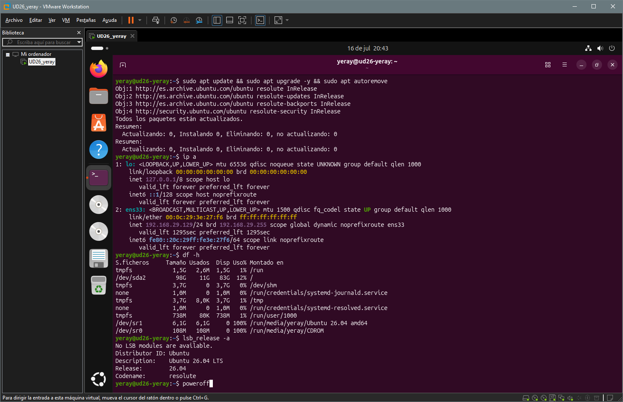Open the snapshot manager
623x402 pixels.
[x=199, y=20]
